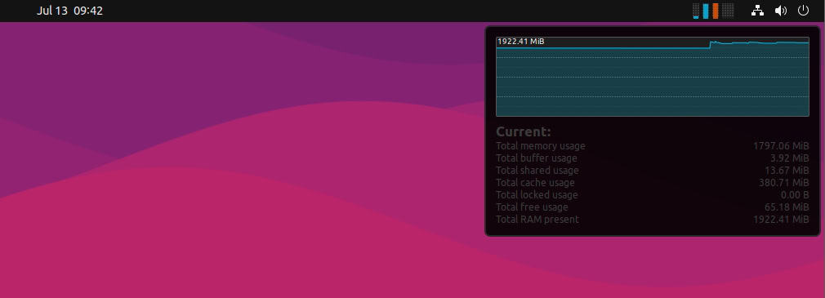
Task: Open the wired network status icon
Action: [x=758, y=11]
